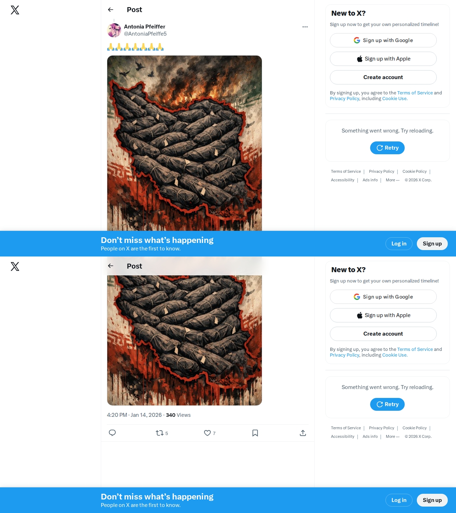The width and height of the screenshot is (456, 513).
Task: Open the share post icon
Action: coord(303,433)
